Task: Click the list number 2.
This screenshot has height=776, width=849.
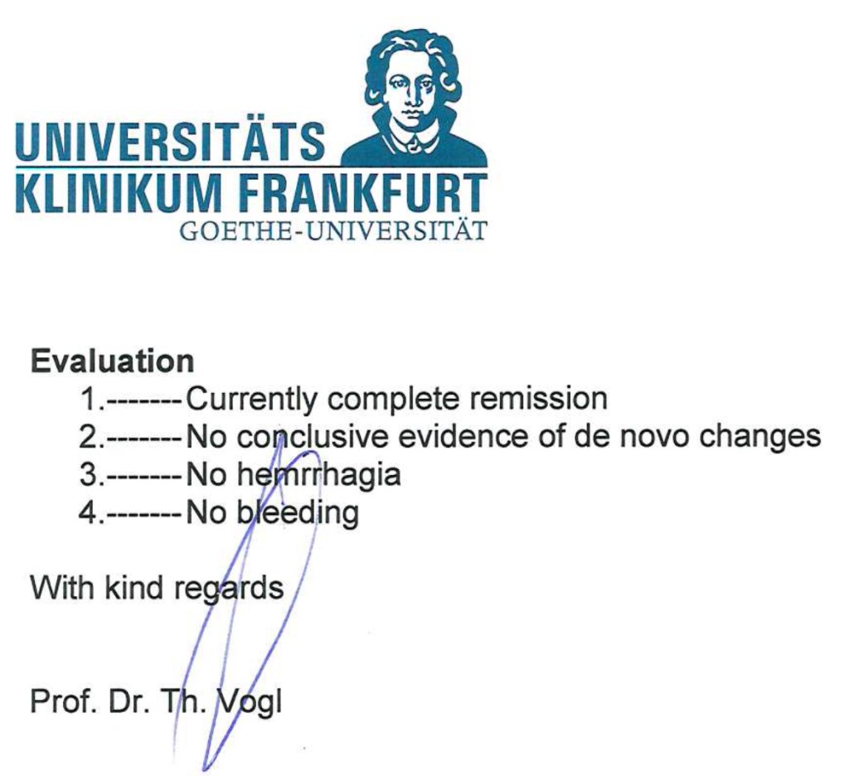Action: (x=90, y=437)
